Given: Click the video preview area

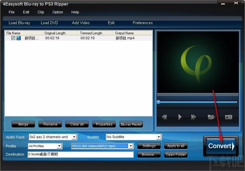Looking at the screenshot, I should click(x=198, y=62).
